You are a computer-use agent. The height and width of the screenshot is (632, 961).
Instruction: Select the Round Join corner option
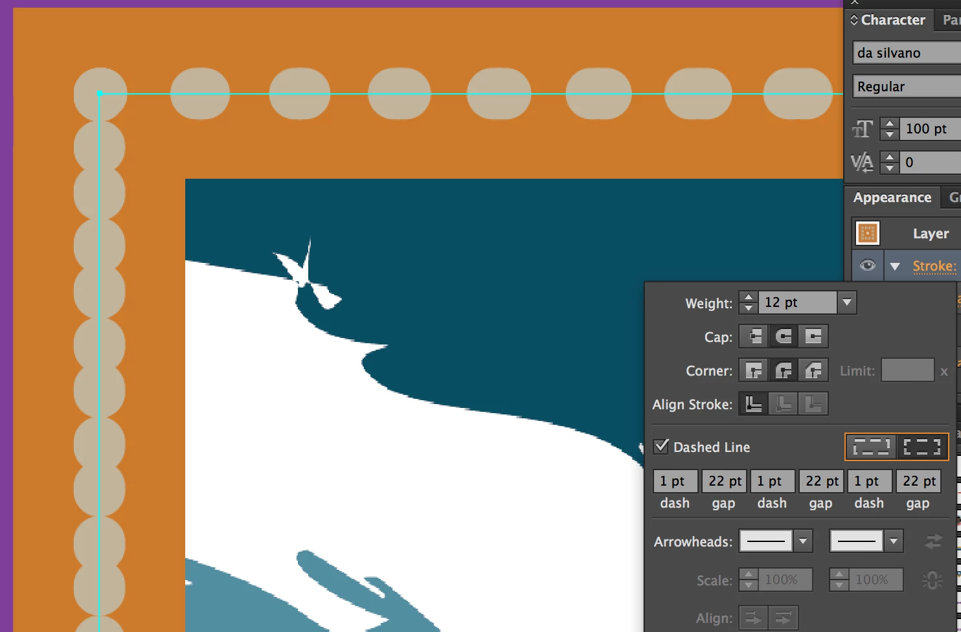click(784, 370)
